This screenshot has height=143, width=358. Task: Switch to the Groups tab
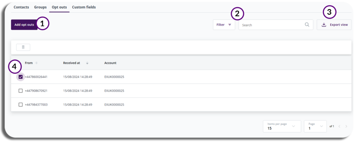41,7
